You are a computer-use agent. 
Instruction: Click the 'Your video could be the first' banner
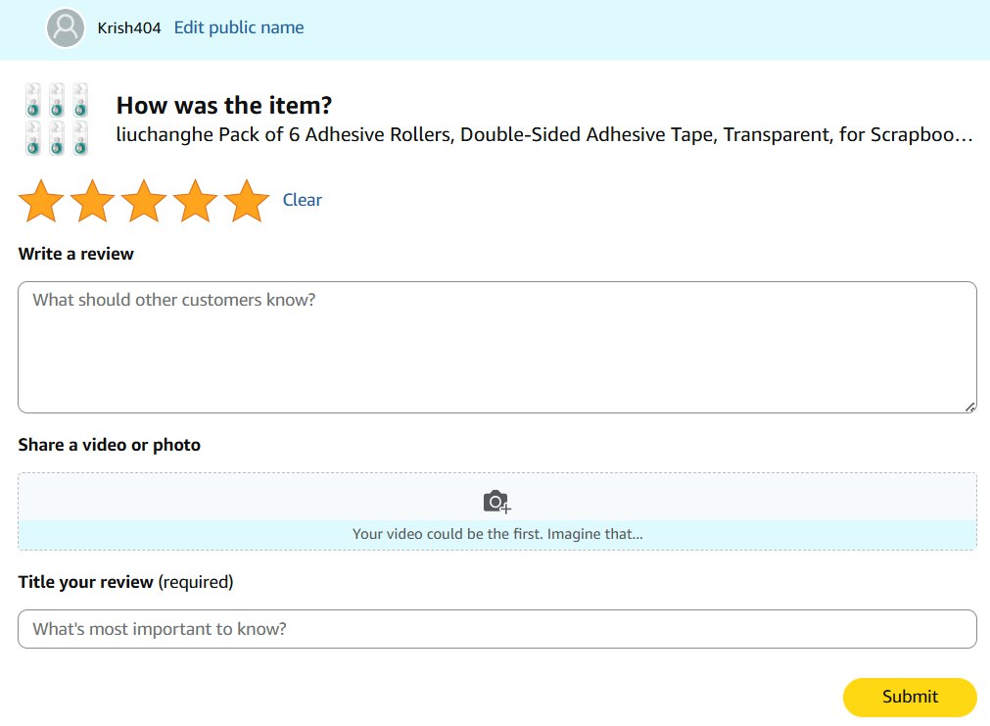click(x=496, y=535)
